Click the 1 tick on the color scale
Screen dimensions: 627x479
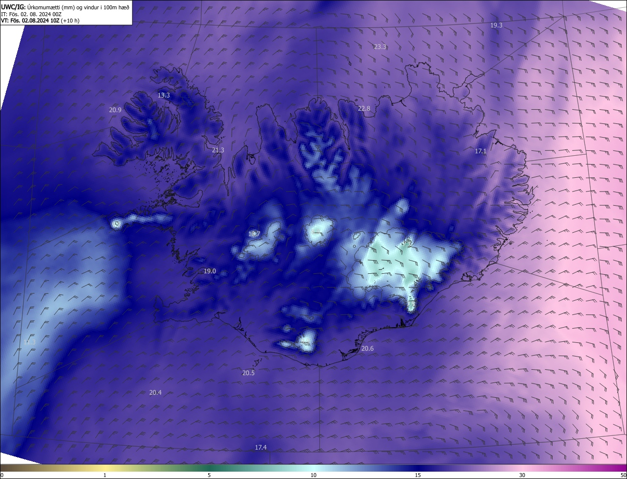[105, 475]
